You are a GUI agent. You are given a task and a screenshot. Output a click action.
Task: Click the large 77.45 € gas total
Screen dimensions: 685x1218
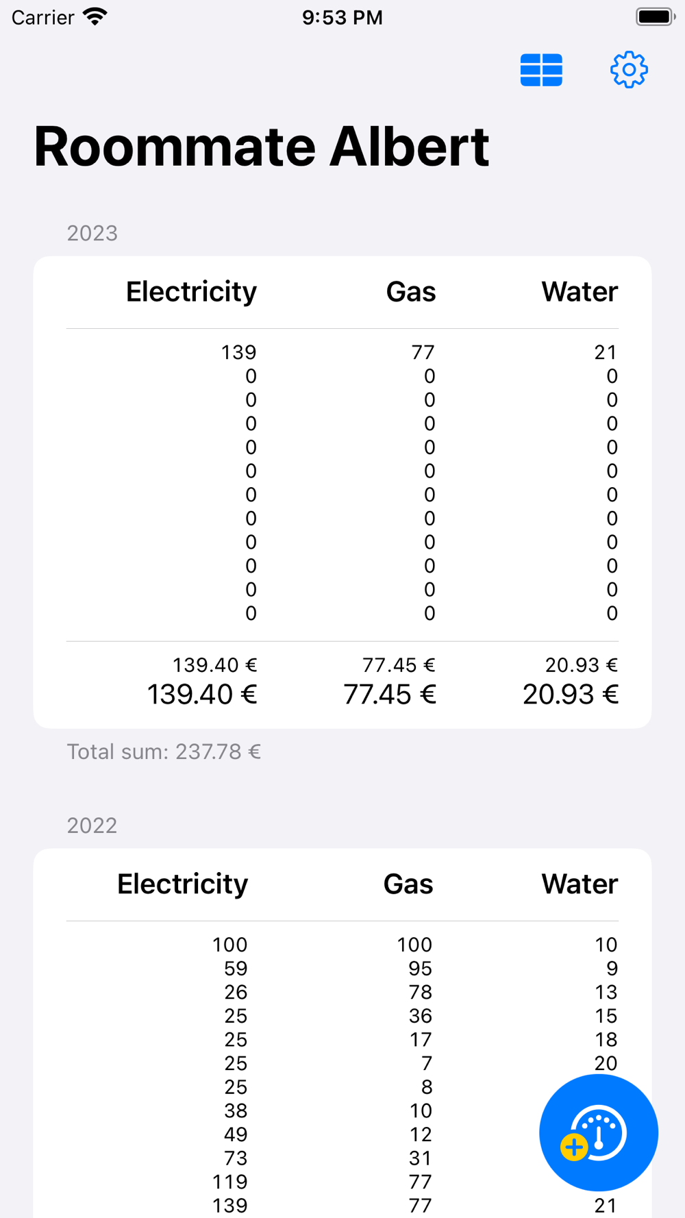coord(389,695)
